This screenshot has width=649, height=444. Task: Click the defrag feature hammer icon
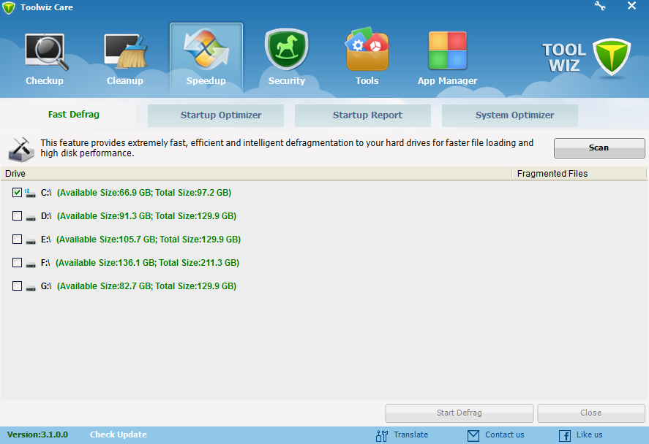tap(20, 149)
